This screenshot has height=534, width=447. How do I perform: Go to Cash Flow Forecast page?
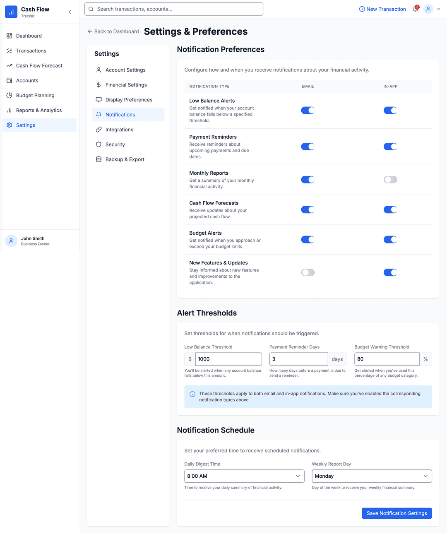[x=39, y=66]
